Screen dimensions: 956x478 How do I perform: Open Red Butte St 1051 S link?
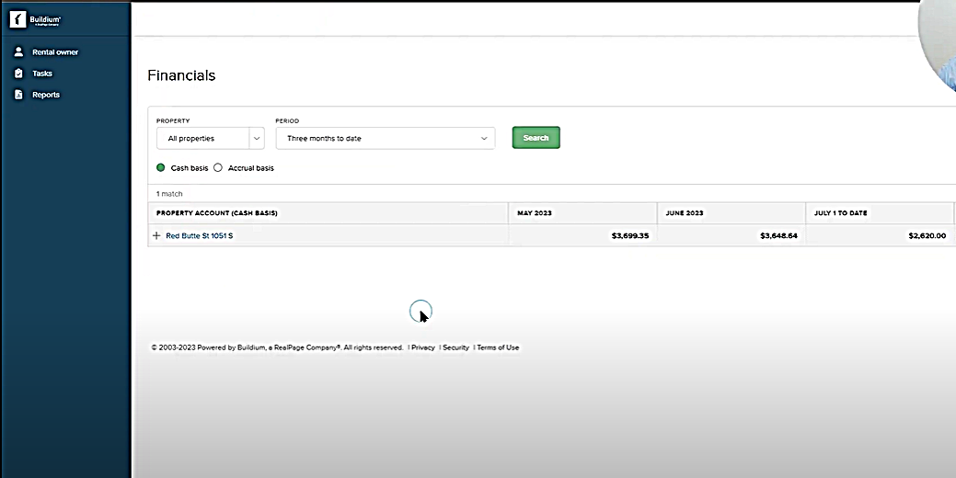click(x=200, y=235)
